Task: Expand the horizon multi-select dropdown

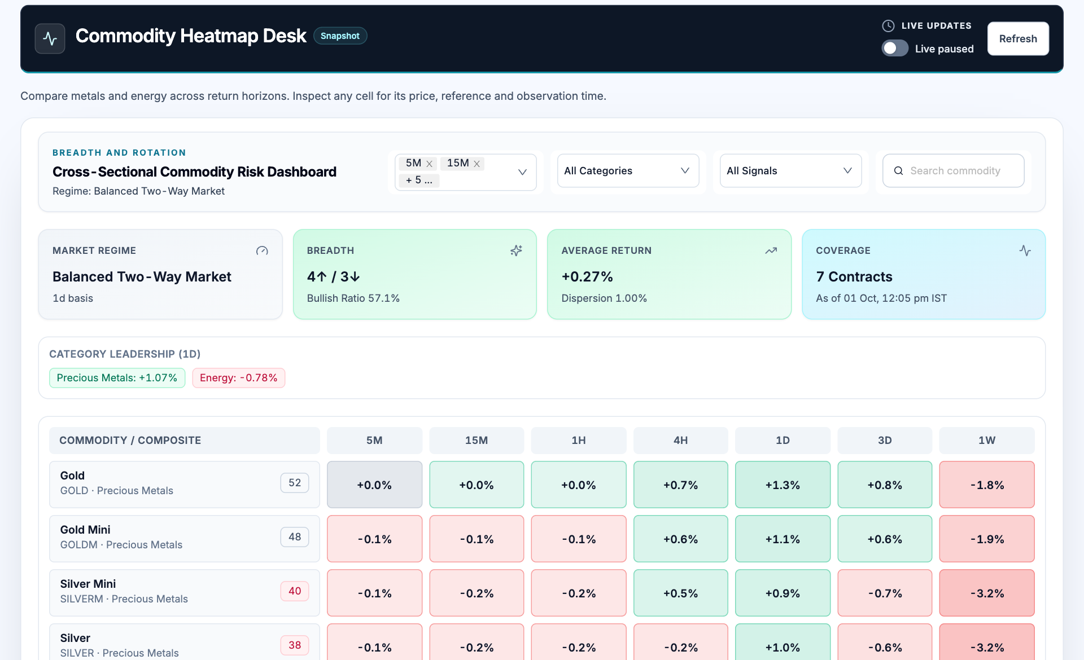Action: 522,172
